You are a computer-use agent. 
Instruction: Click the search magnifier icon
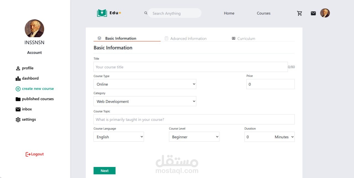click(146, 13)
